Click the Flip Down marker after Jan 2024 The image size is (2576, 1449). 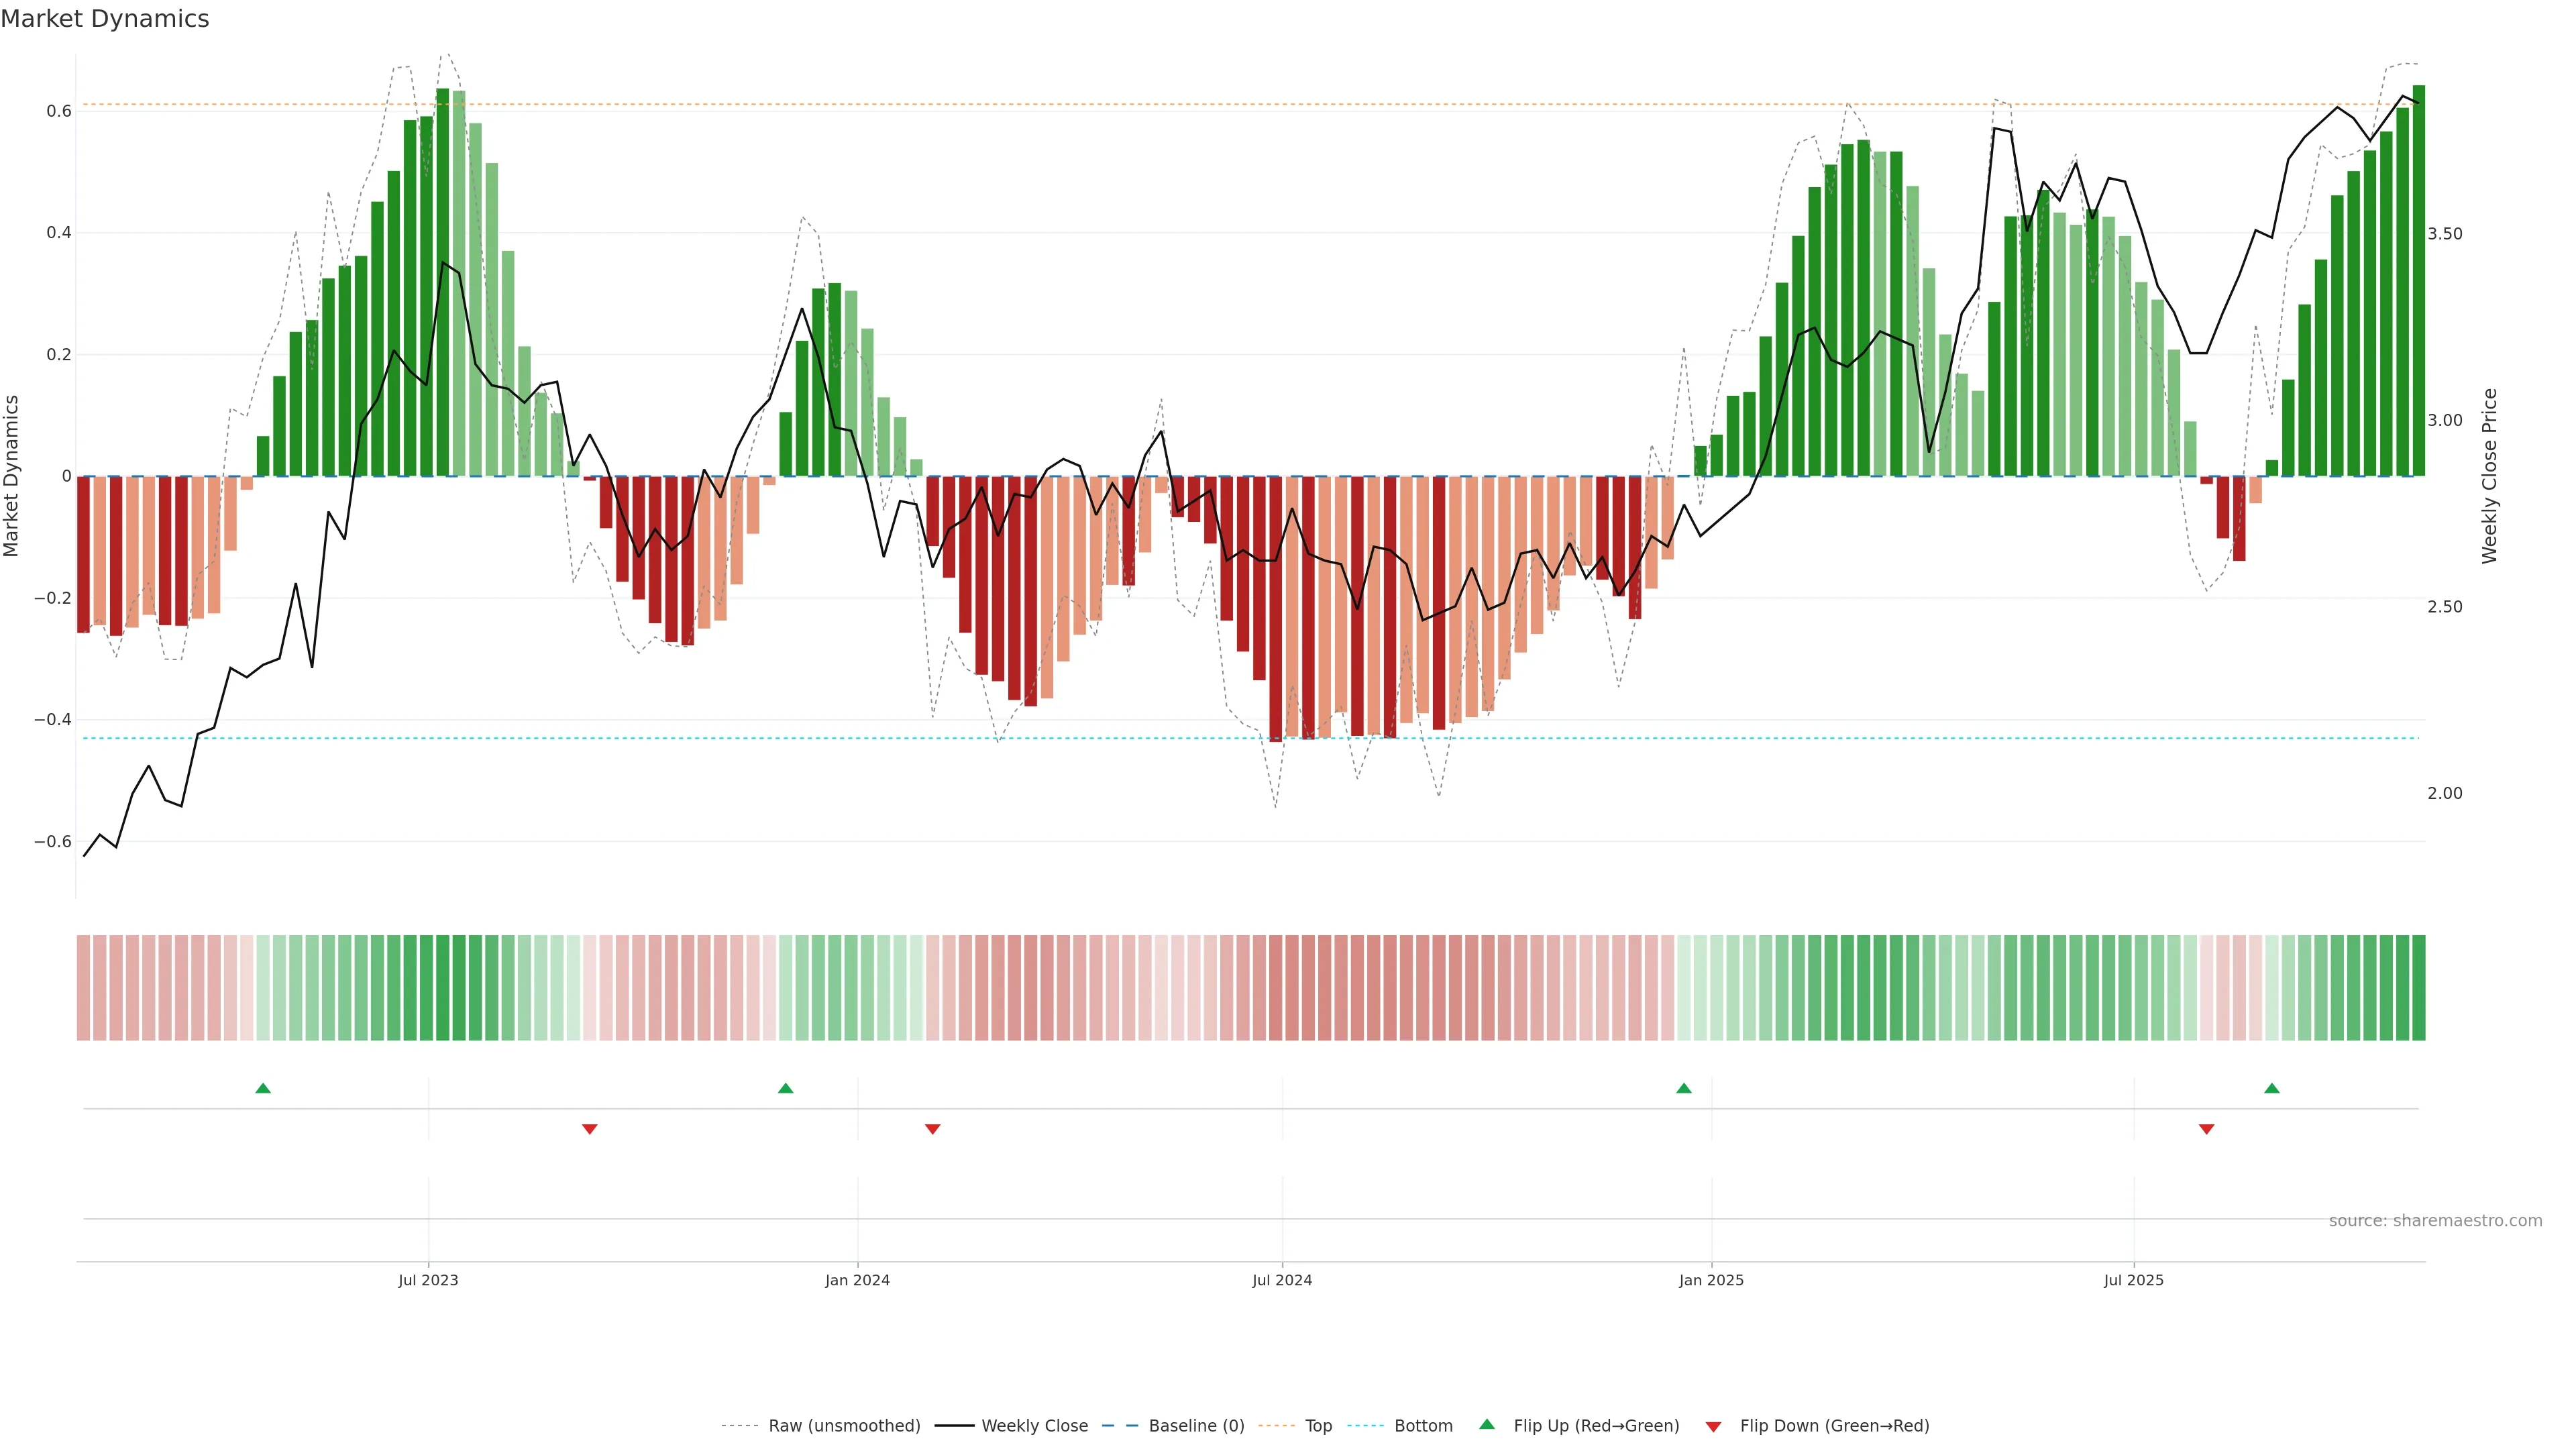[933, 1129]
